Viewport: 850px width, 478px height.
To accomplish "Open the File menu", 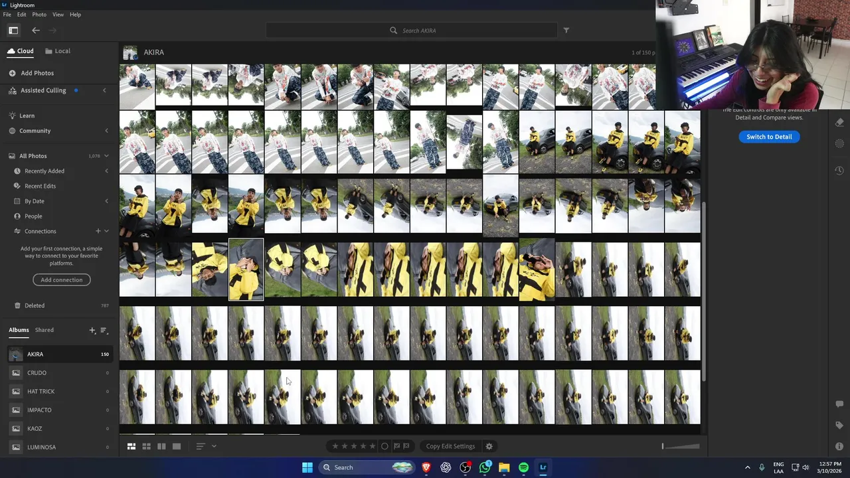I will click(x=7, y=15).
